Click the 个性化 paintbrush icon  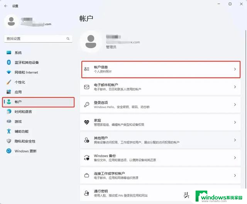(x=9, y=82)
